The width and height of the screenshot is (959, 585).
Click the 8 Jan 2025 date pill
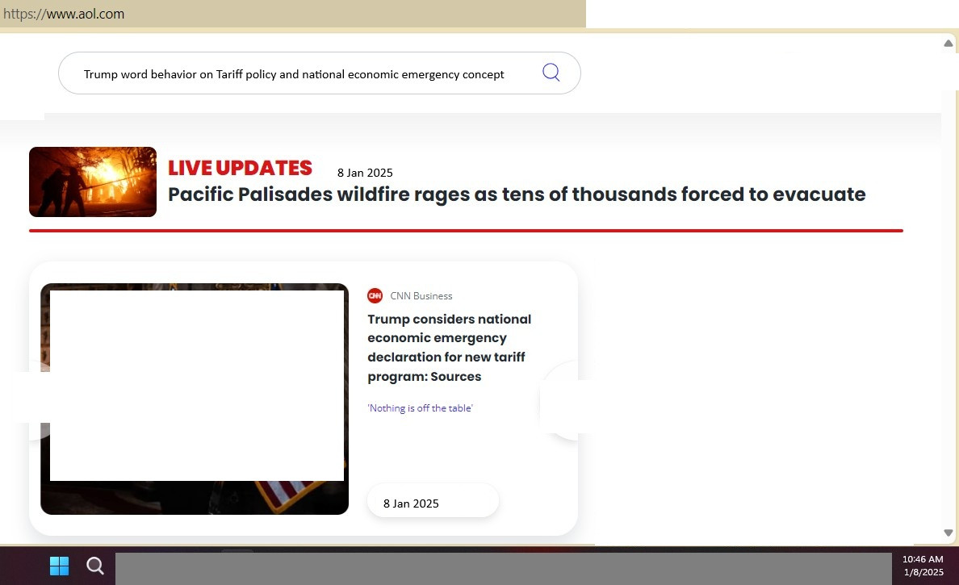[x=433, y=500]
